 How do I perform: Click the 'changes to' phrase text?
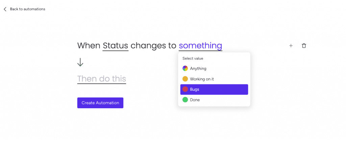click(x=154, y=46)
